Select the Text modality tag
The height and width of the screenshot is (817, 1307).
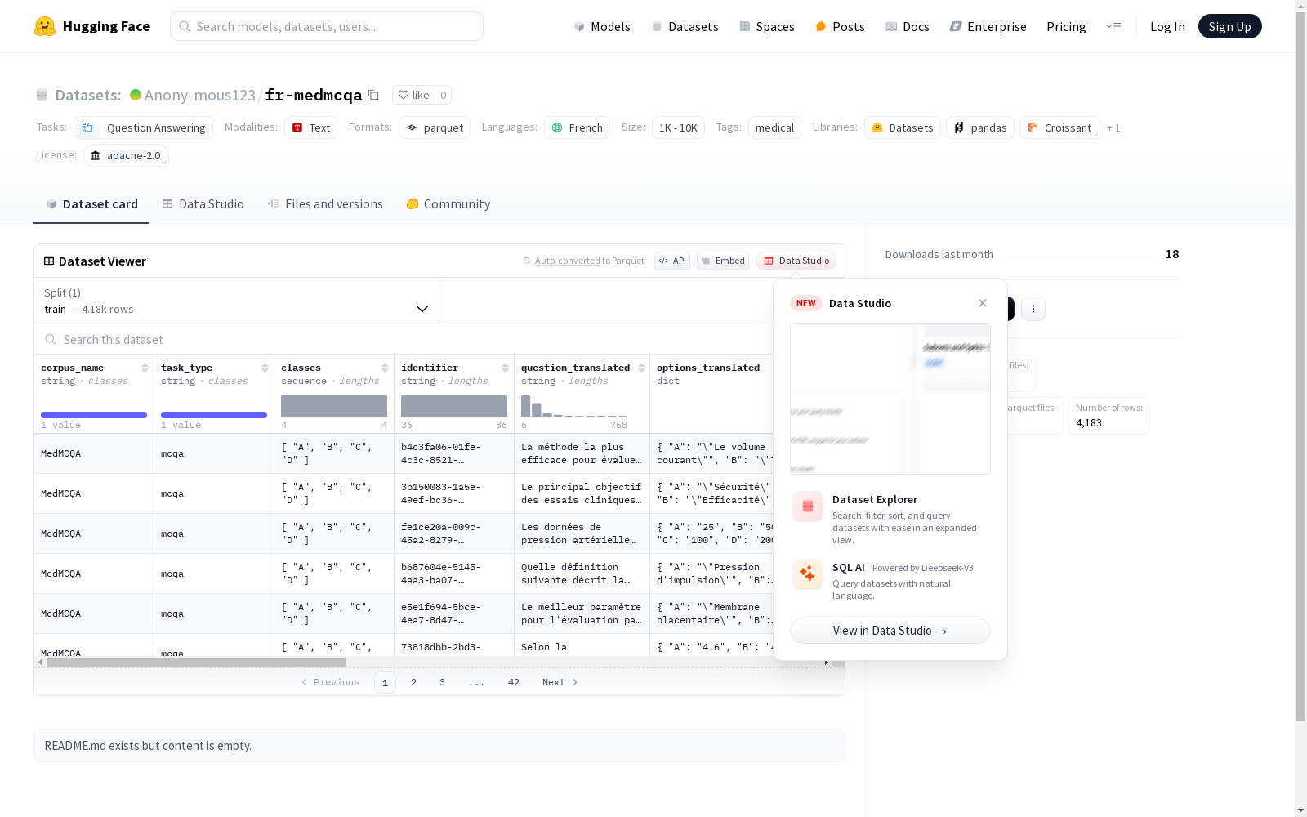(311, 127)
